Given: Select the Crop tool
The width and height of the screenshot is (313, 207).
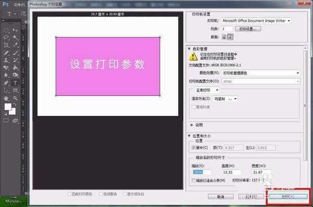Looking at the screenshot, I should (x=6, y=45).
